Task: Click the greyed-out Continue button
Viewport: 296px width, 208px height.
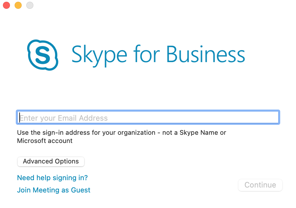Action: click(260, 185)
